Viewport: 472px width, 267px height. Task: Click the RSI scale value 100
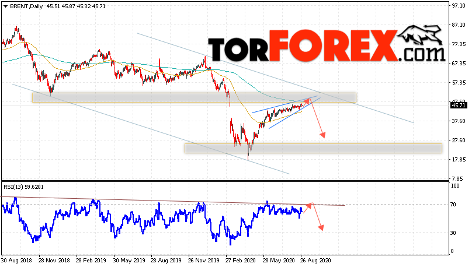(x=456, y=186)
